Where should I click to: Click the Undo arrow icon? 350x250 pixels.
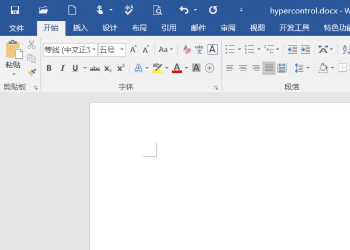point(184,10)
